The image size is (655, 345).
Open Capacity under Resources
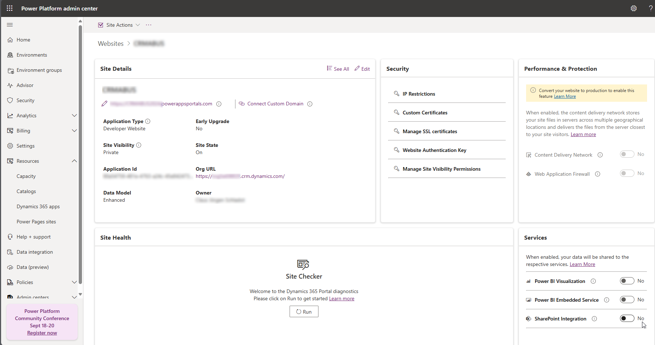pos(26,176)
